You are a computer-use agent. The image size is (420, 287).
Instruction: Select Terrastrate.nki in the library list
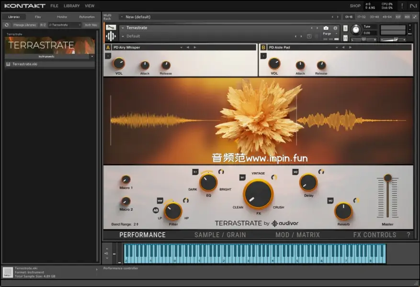click(25, 64)
